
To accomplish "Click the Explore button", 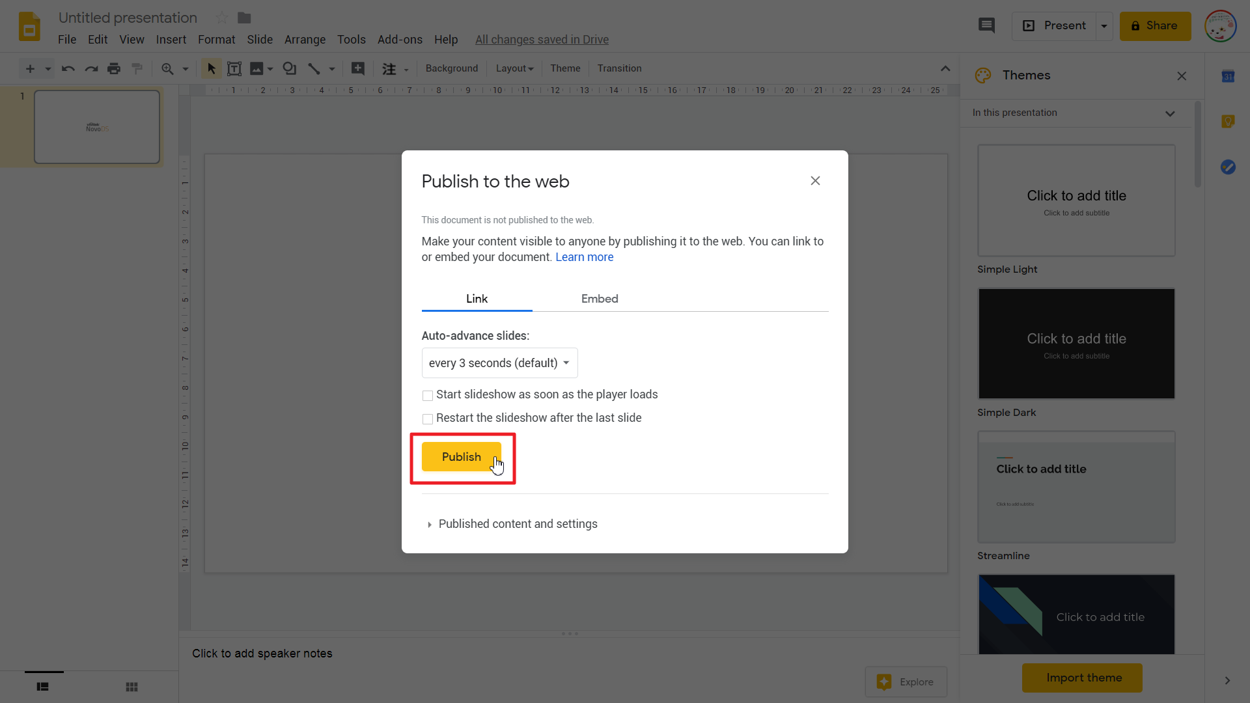I will [x=906, y=682].
